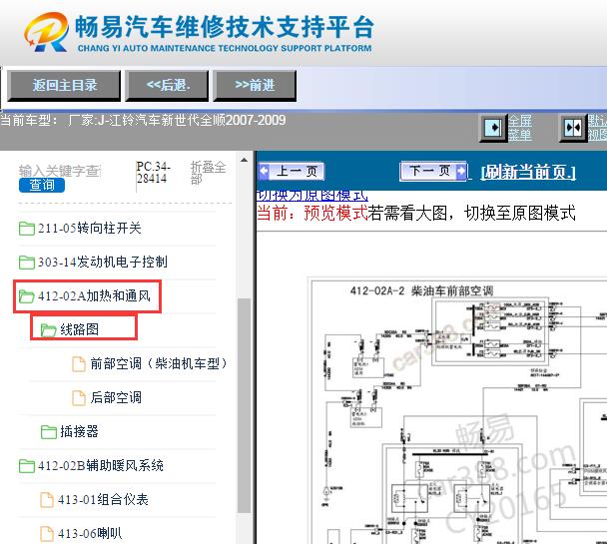Collapse the 412-02A加热和通风 folder icon
Viewport: 607px width, 544px height.
pos(27,296)
